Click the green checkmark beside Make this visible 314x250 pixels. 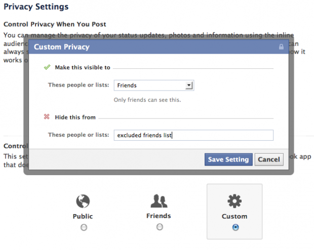[48, 67]
